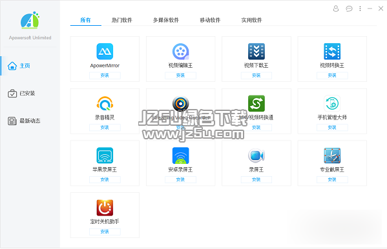387x249 pixels.
Task: Open the 视频下载王 icon
Action: (x=256, y=51)
